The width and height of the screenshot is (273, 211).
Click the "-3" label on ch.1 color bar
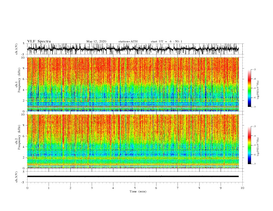pos(254,70)
